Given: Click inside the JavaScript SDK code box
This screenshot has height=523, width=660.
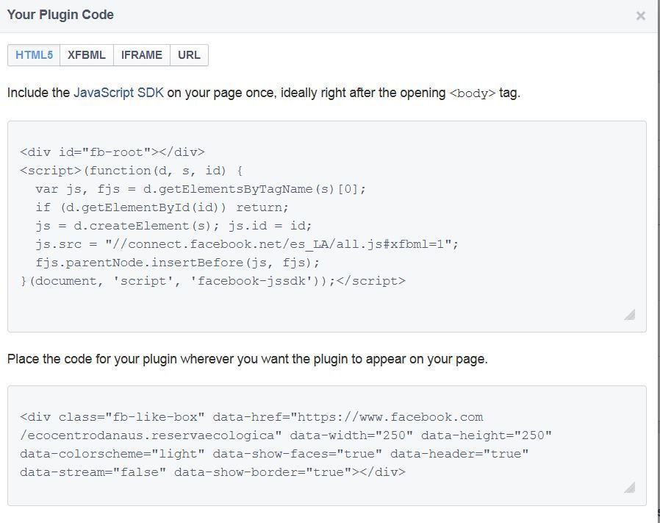Looking at the screenshot, I should pos(327,227).
